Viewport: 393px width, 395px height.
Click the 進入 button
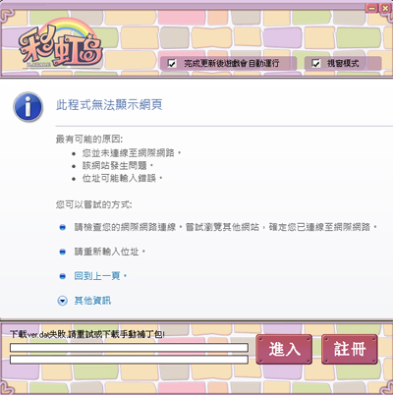pos(284,349)
